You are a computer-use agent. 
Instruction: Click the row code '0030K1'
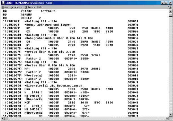133,89
